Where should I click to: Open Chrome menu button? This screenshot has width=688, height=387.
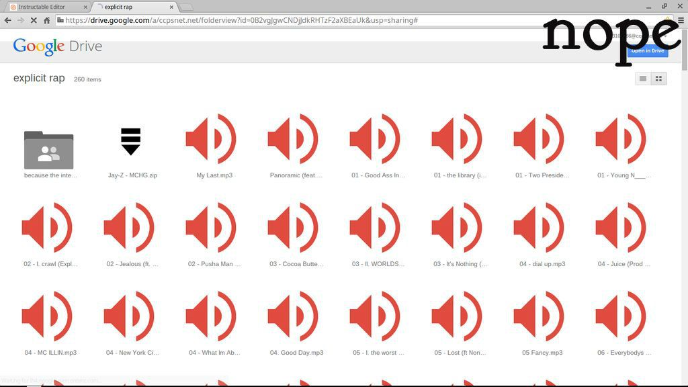point(681,20)
